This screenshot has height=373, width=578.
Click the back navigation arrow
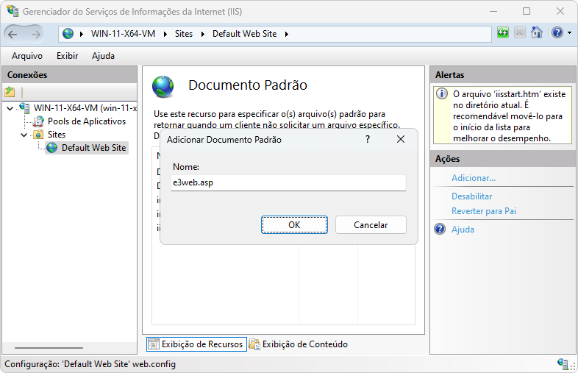[13, 34]
